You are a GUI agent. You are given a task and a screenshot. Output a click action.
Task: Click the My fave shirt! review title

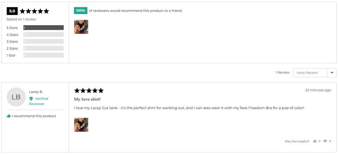click(x=87, y=99)
